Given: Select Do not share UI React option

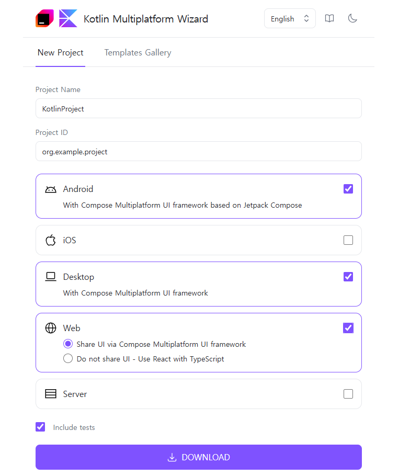Looking at the screenshot, I should (68, 358).
